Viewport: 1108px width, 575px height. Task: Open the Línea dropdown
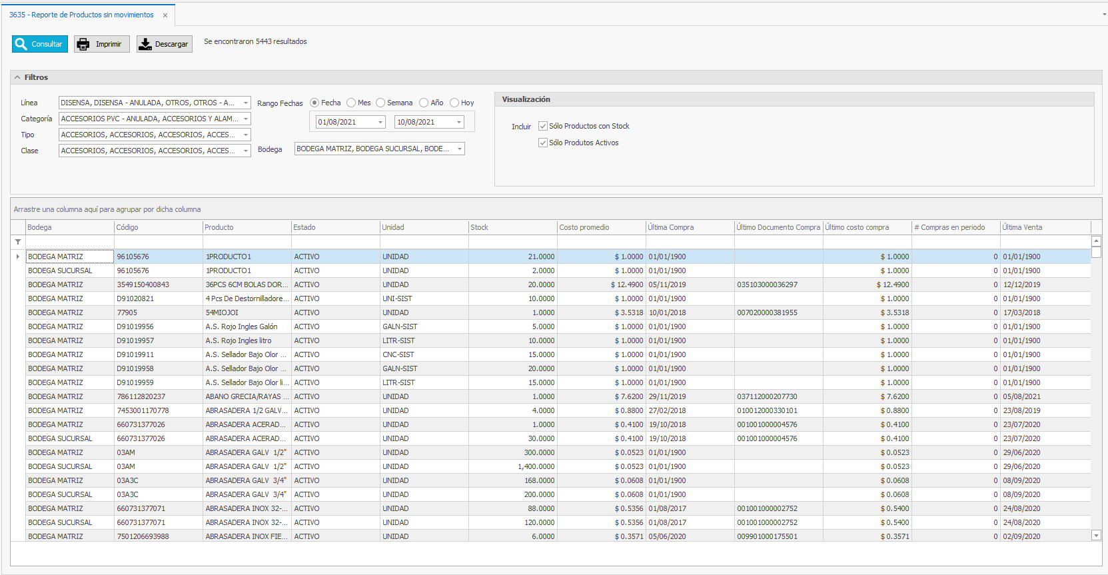[245, 103]
